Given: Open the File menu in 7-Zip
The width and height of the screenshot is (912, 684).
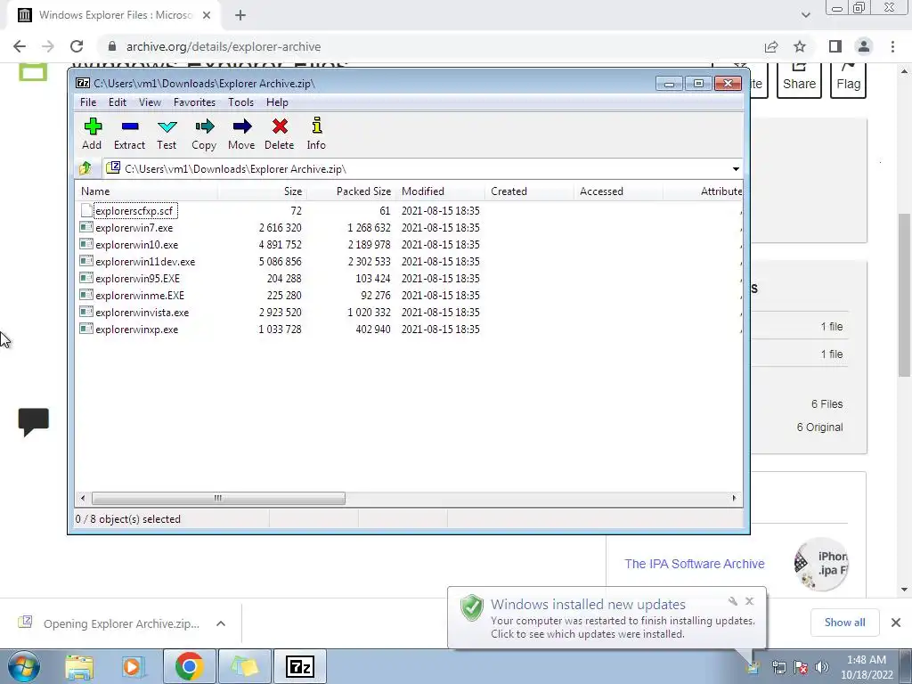Looking at the screenshot, I should [x=88, y=102].
